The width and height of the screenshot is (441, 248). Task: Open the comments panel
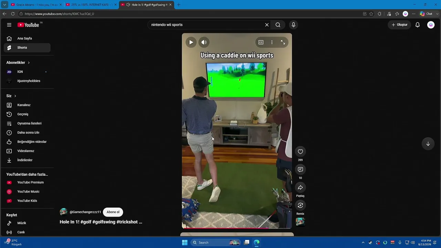300,169
